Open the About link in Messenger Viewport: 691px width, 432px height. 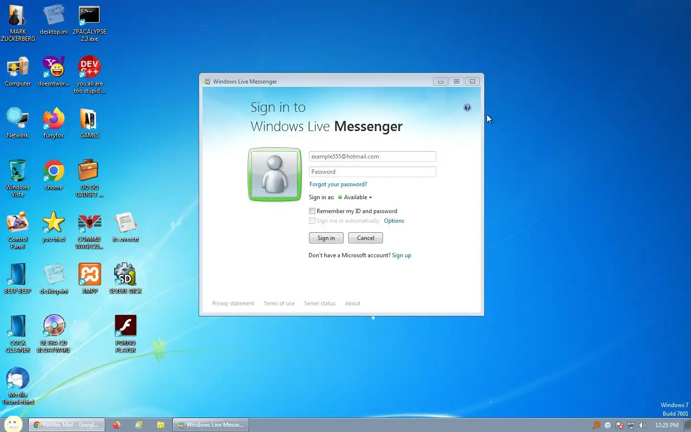pyautogui.click(x=353, y=303)
